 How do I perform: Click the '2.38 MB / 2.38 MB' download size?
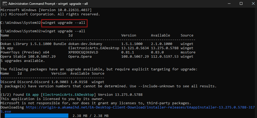[x=91, y=116]
